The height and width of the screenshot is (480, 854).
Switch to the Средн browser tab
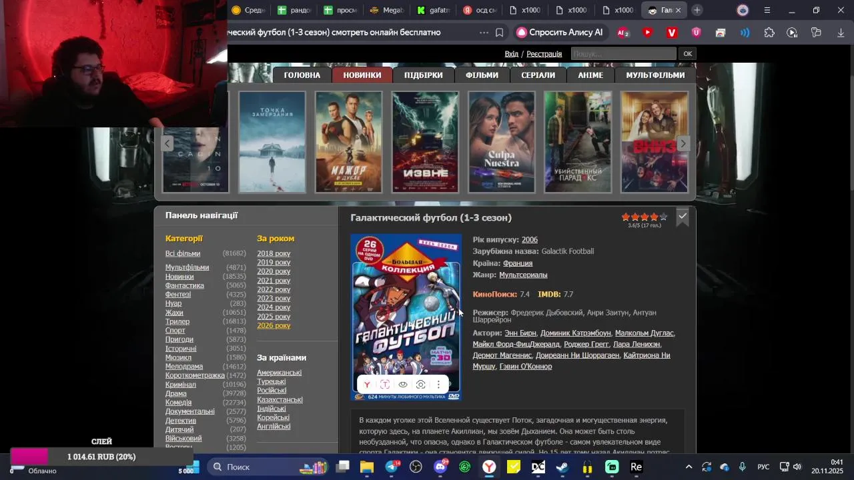[x=248, y=10]
